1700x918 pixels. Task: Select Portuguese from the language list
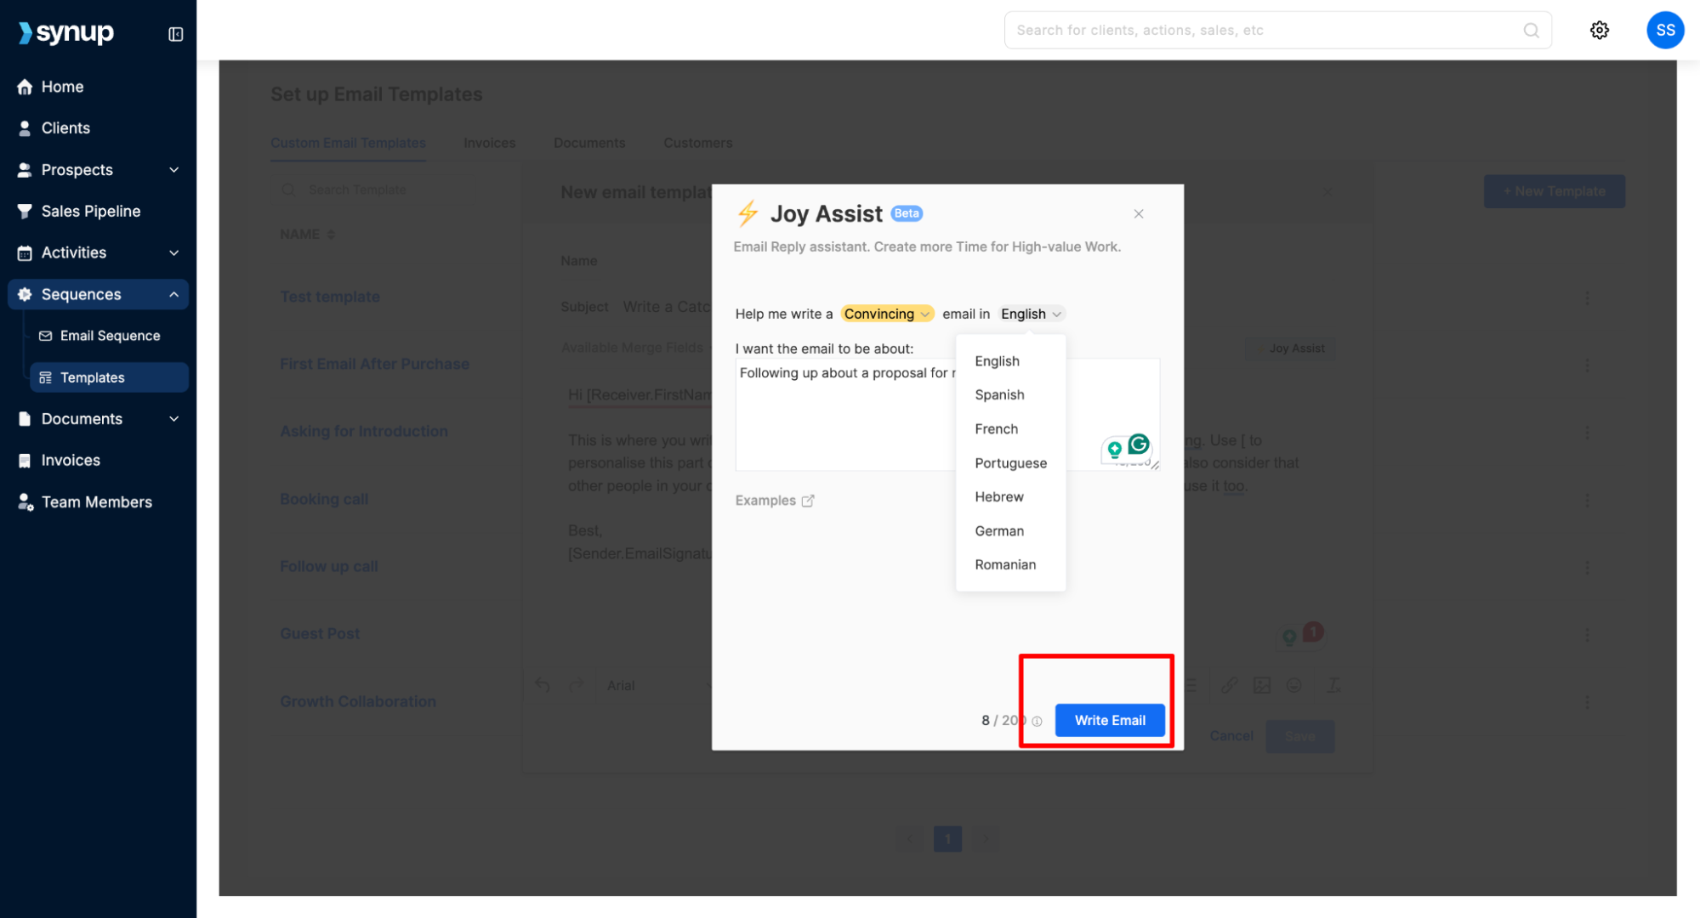tap(1010, 462)
